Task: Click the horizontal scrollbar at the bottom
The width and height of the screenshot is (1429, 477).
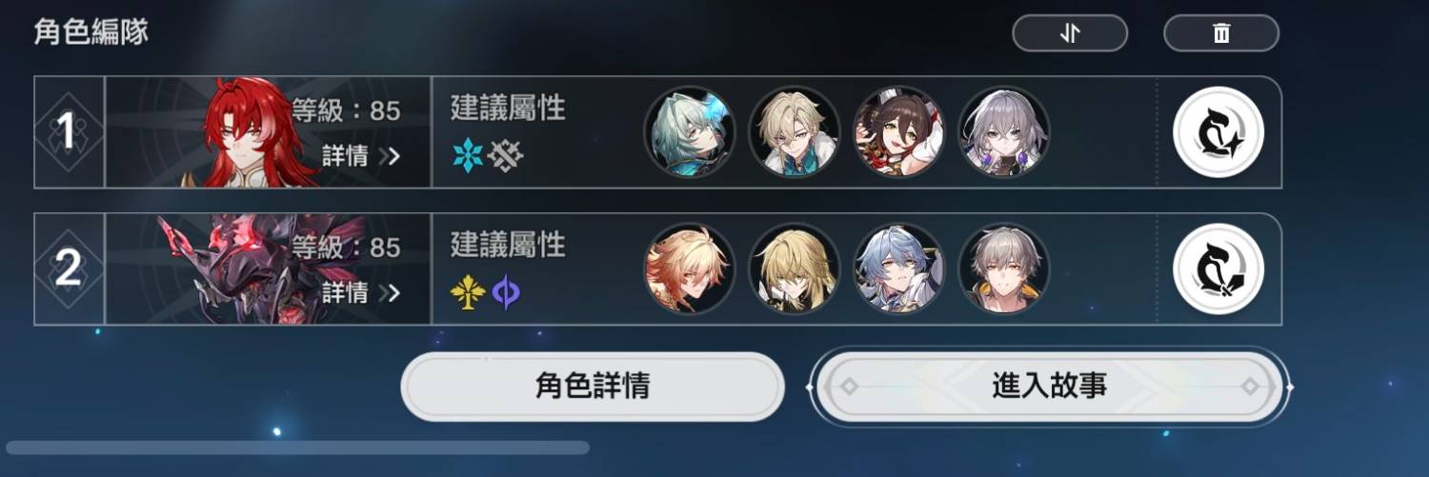Action: click(x=297, y=447)
